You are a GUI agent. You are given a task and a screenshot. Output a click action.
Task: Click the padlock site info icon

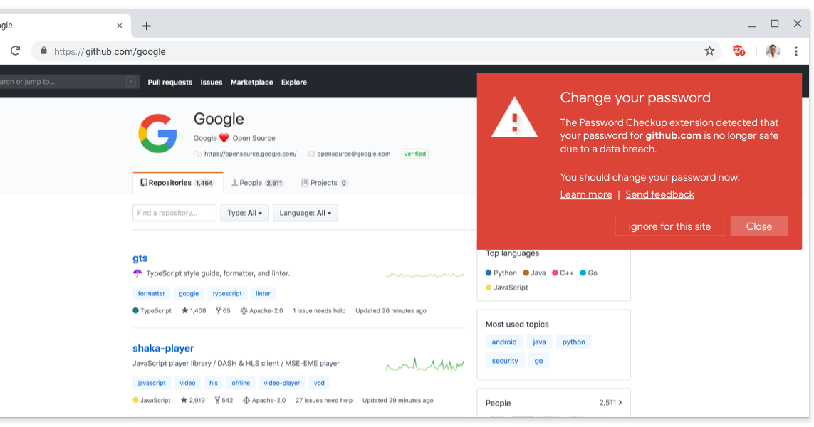[43, 51]
